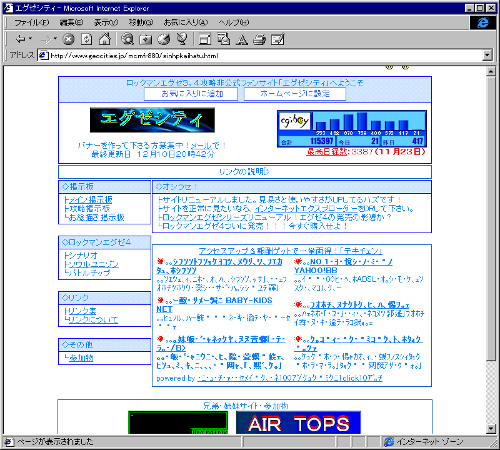This screenshot has width=500, height=450.
Task: Click the Edit page toolbar icon
Action: 277,39
